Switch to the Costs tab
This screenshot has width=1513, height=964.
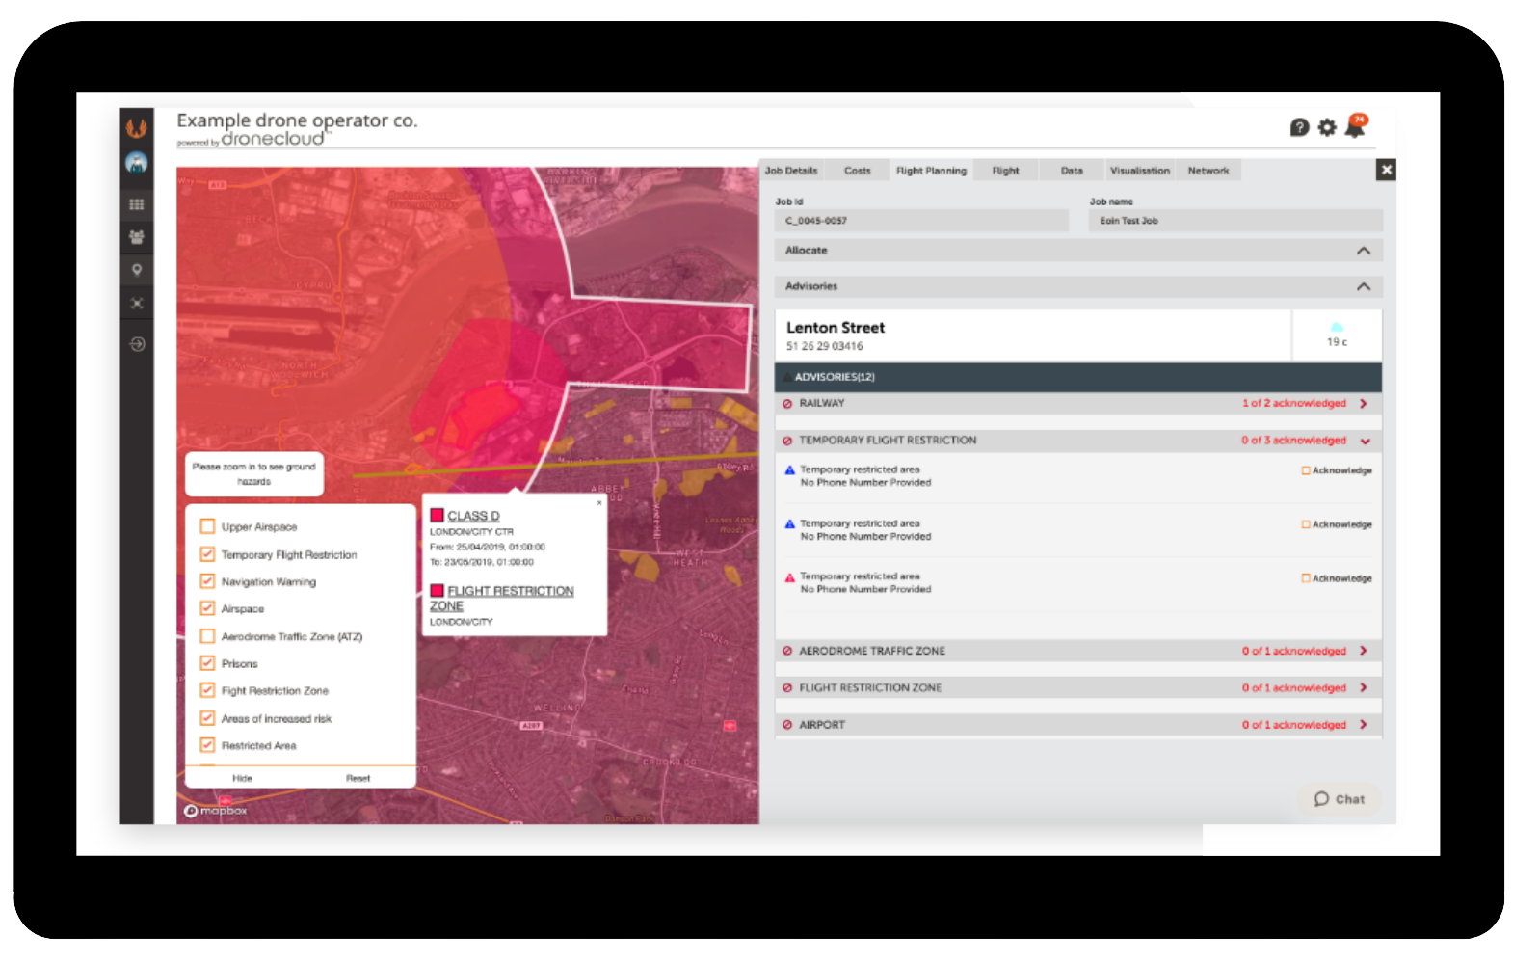click(857, 171)
